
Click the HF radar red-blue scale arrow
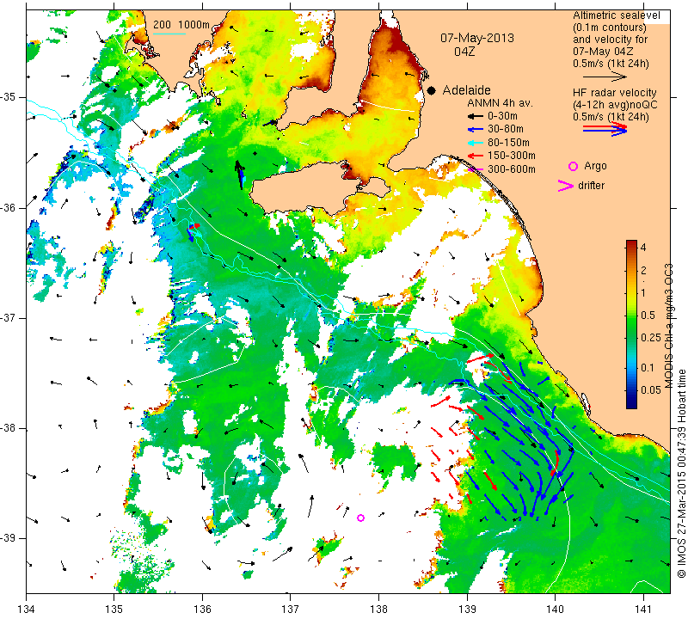605,129
